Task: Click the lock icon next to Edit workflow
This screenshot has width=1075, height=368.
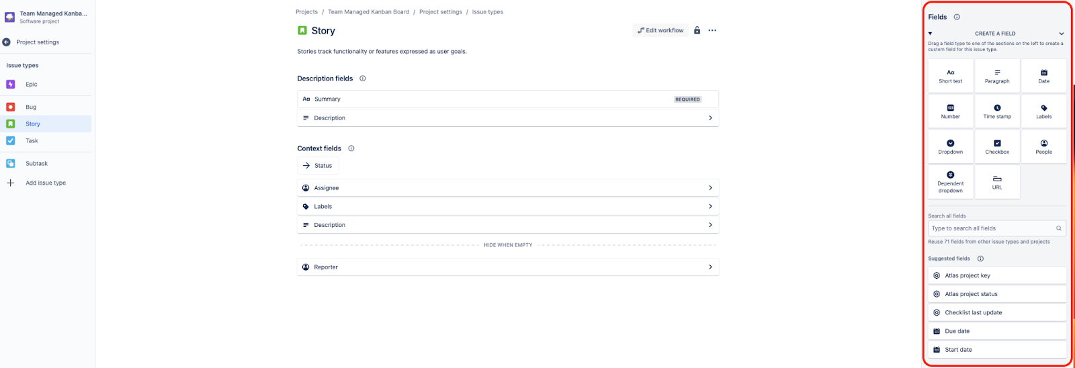Action: (x=697, y=30)
